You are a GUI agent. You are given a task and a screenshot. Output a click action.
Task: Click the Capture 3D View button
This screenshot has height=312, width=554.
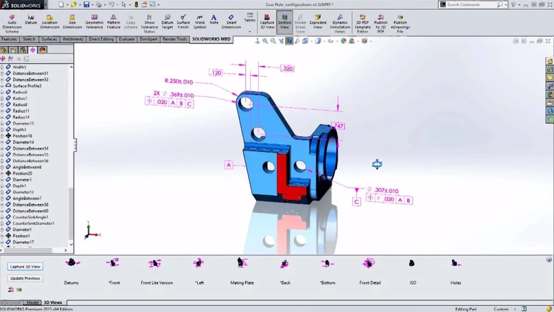click(x=24, y=266)
